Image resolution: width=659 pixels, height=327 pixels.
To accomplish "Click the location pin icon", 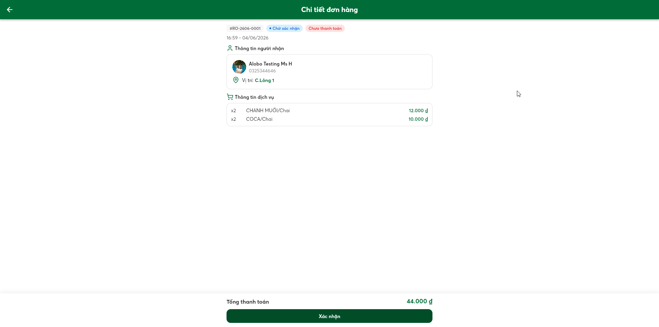I will pyautogui.click(x=236, y=80).
